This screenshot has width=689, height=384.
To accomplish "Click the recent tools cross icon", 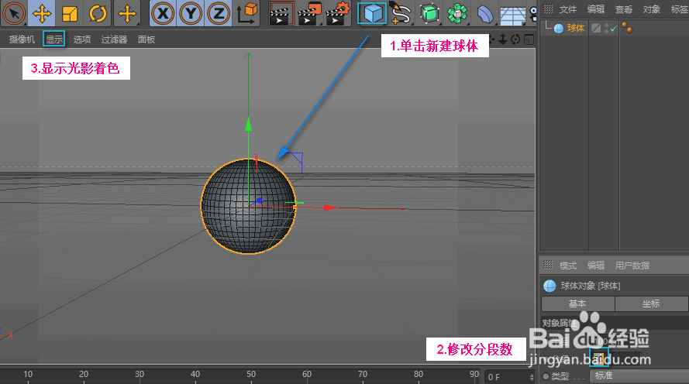I will pyautogui.click(x=127, y=13).
